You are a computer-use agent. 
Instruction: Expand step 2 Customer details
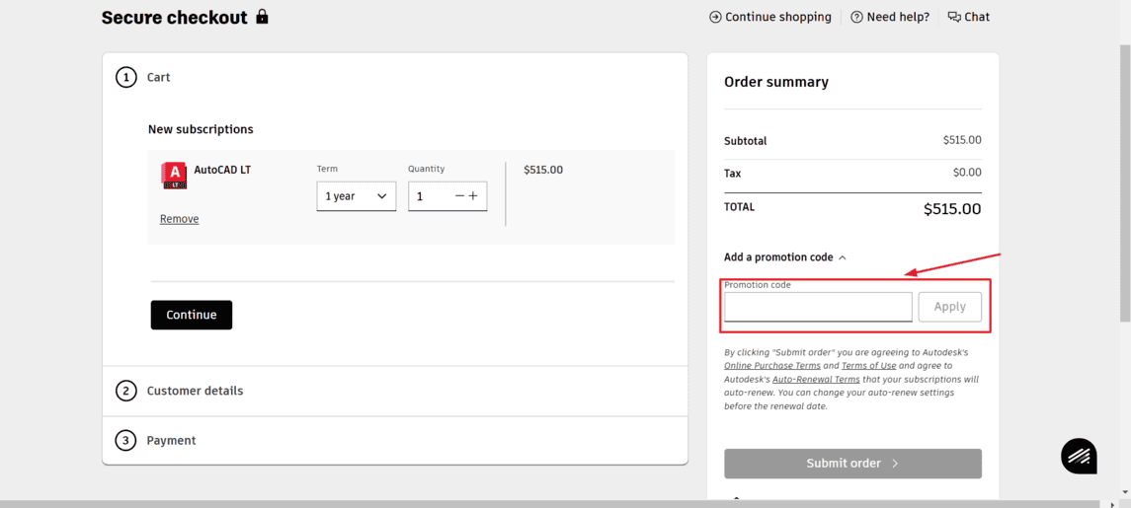tap(395, 391)
